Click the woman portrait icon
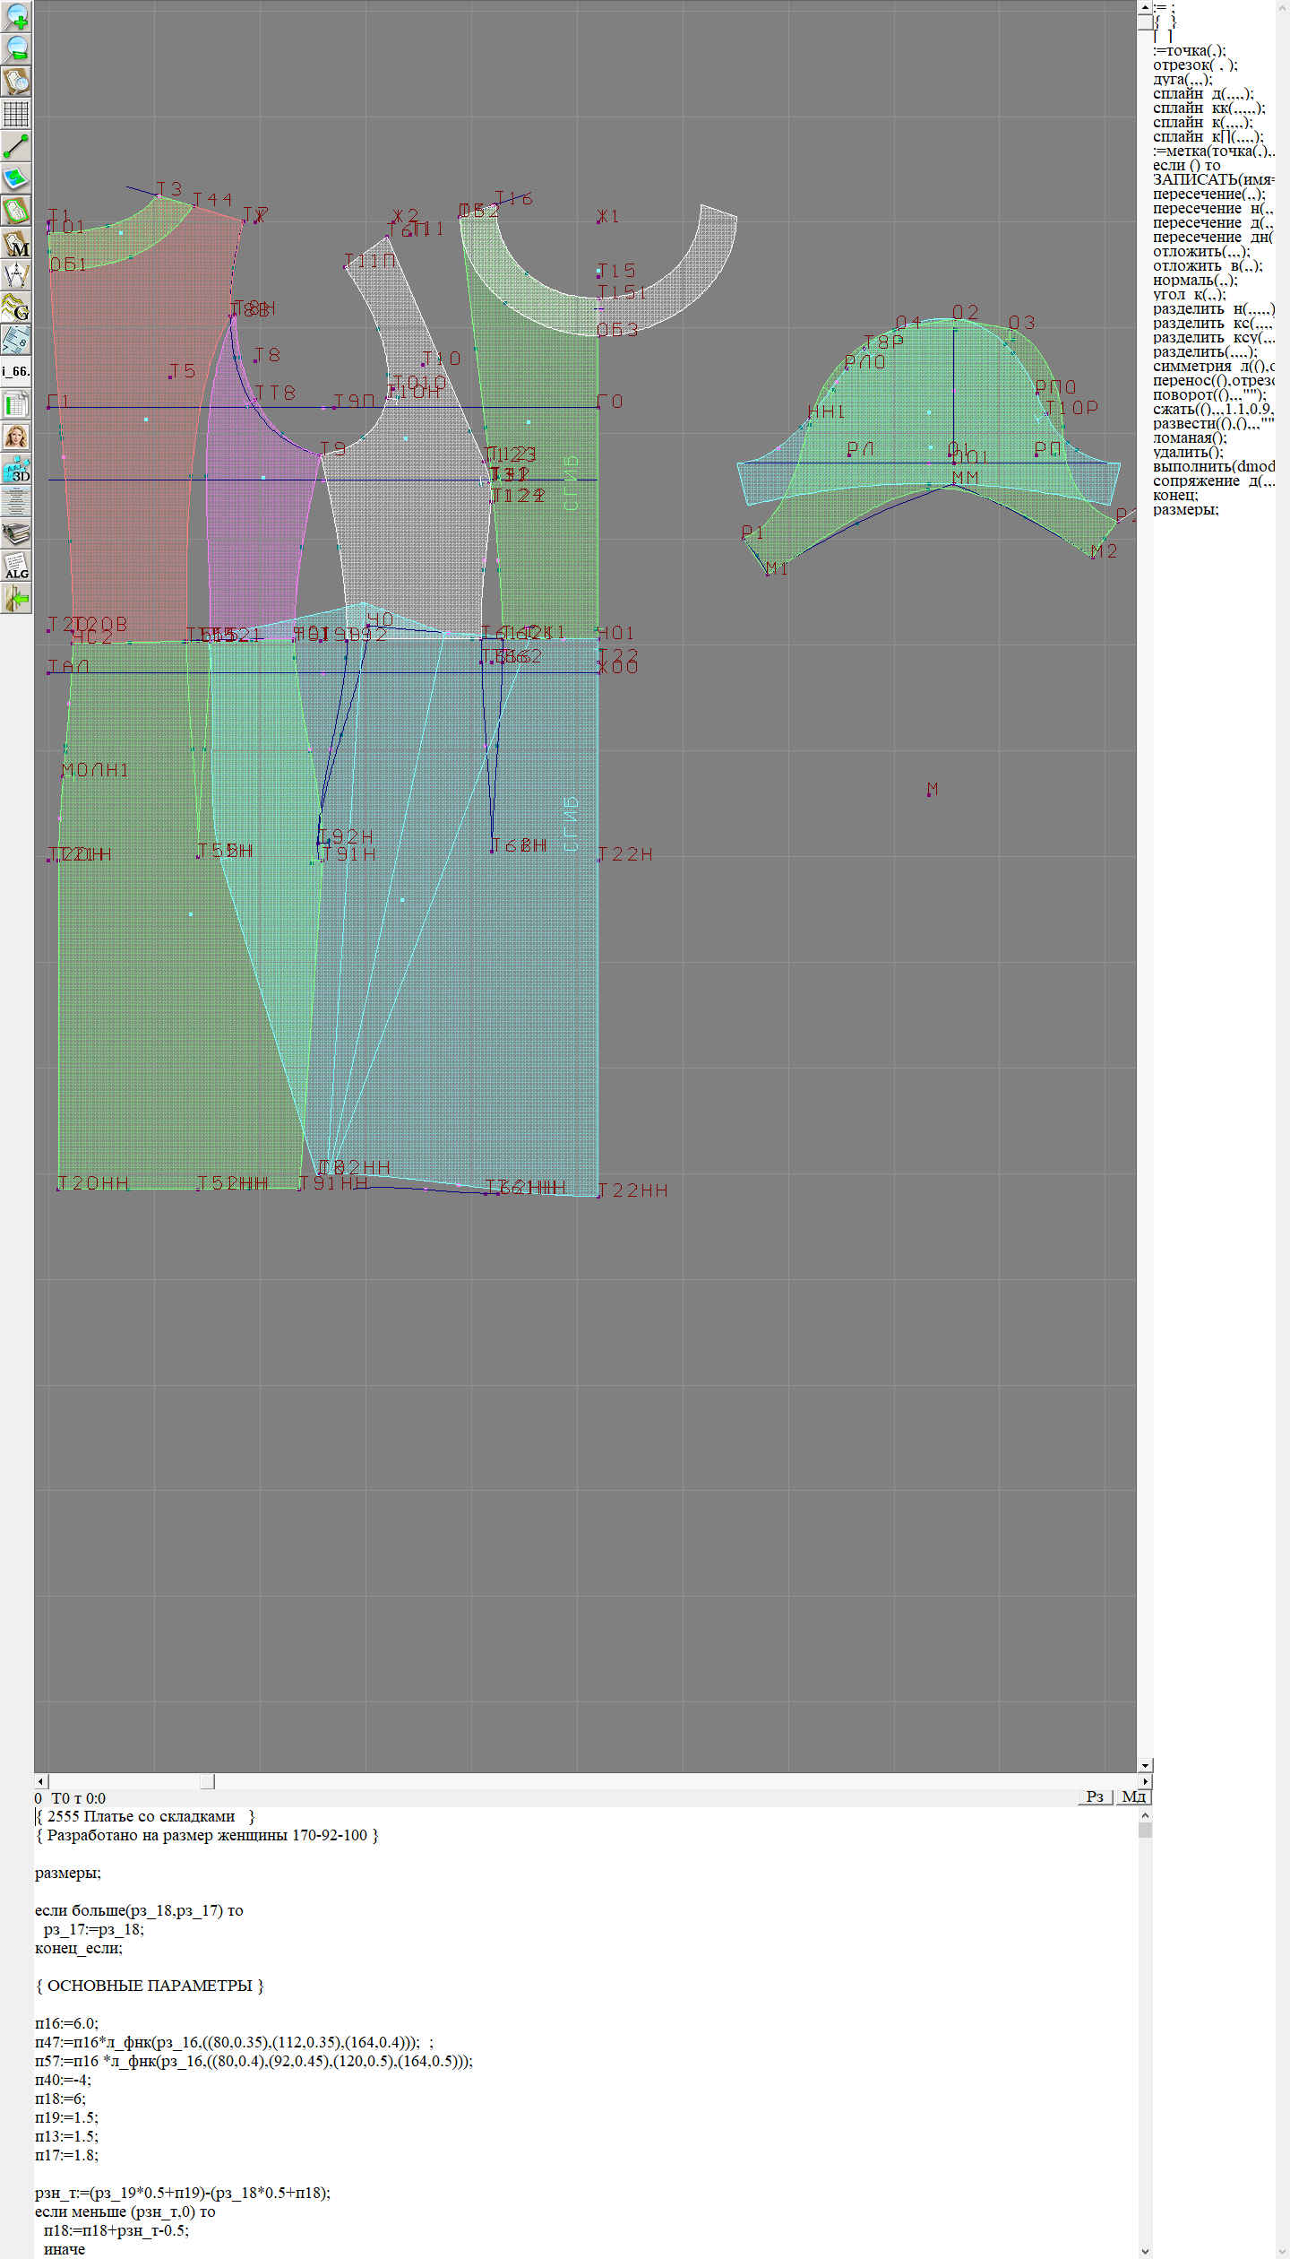1290x2259 pixels. pyautogui.click(x=16, y=437)
